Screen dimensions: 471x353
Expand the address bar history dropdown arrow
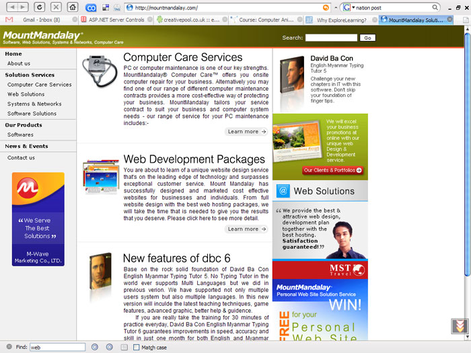tap(336, 8)
